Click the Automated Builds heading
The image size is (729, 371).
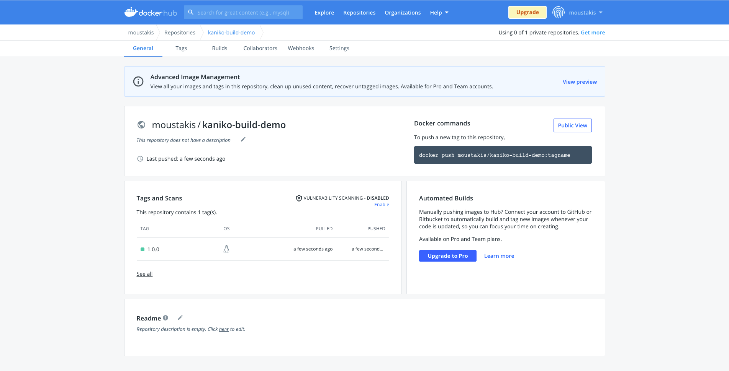click(446, 198)
